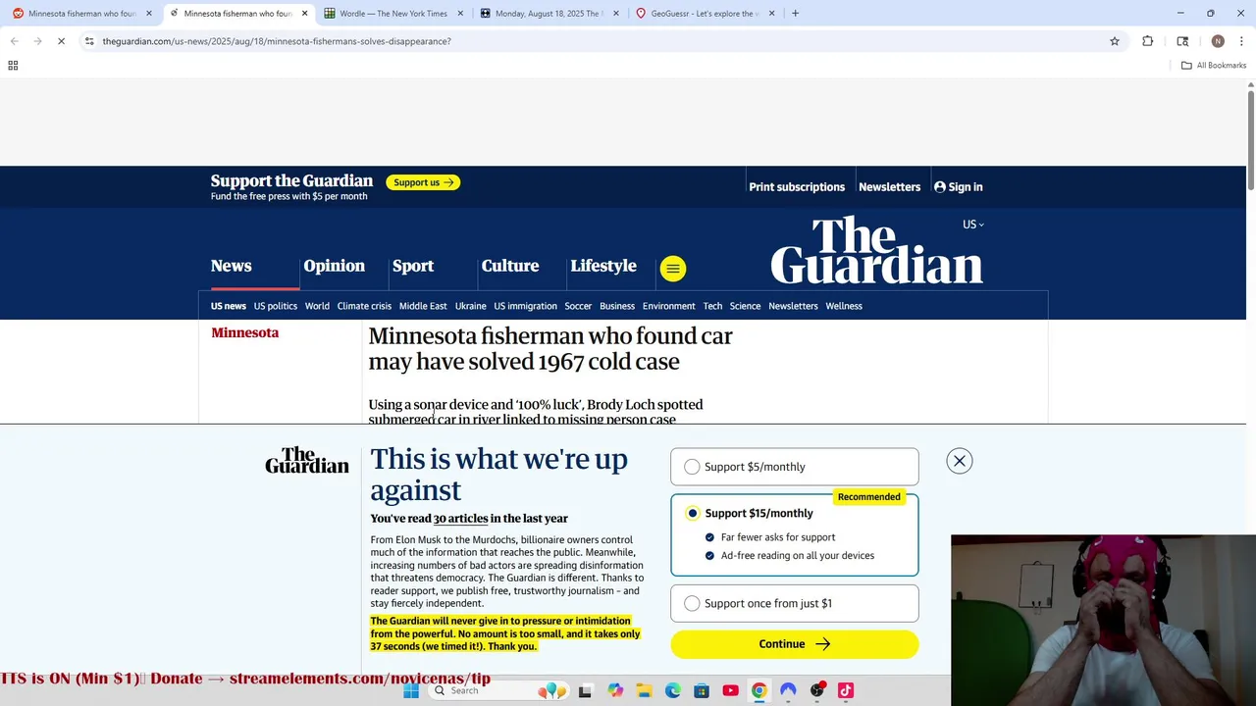Click the page vertical scrollbar thumb

[x=1251, y=142]
